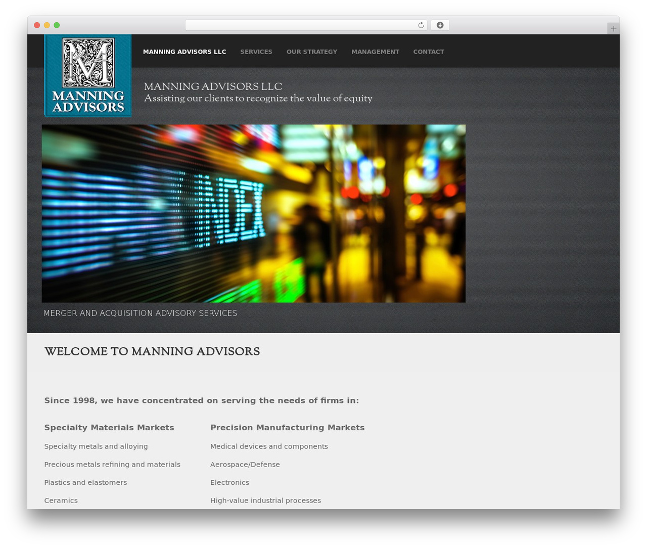Click 'Merger and Acquisition Advisory Services' caption

tap(141, 313)
